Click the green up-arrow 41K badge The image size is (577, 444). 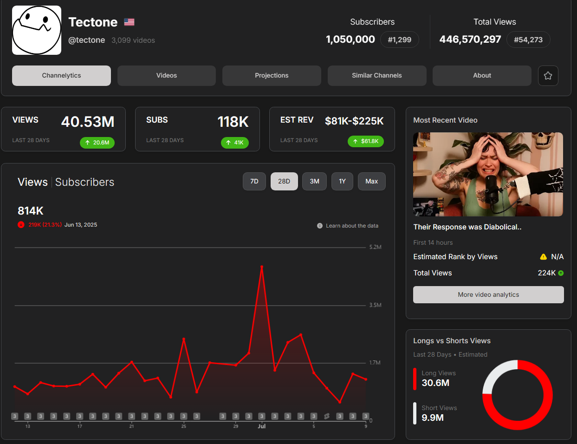pos(235,143)
